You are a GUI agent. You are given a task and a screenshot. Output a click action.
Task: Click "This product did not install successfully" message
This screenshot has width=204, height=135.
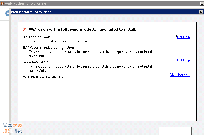pyautogui.click(x=58, y=41)
